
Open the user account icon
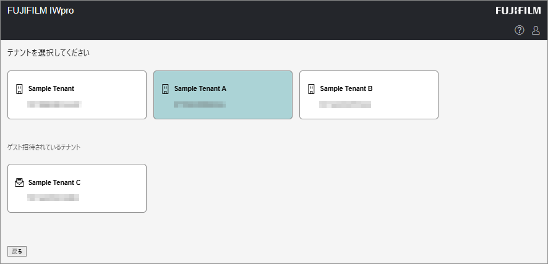click(x=536, y=30)
